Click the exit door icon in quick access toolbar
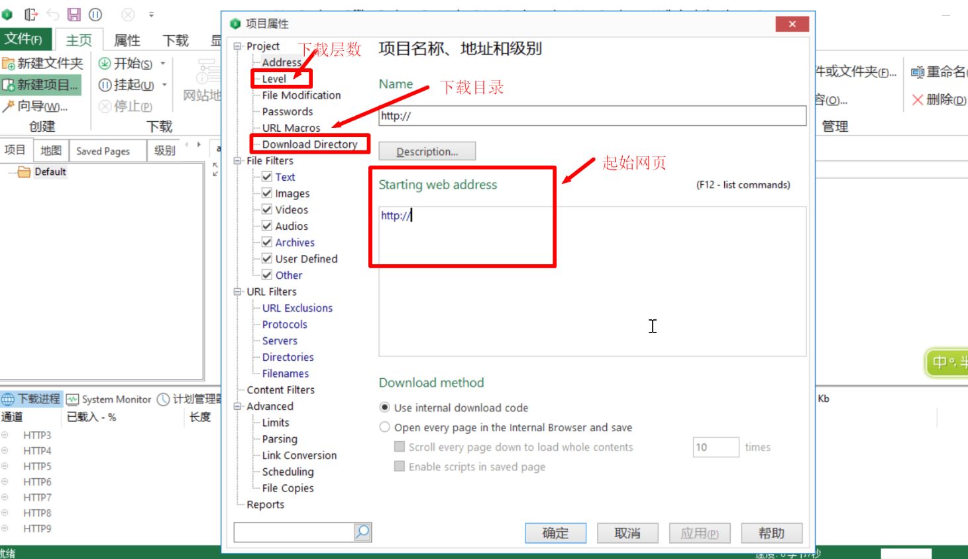This screenshot has height=559, width=968. [30, 14]
